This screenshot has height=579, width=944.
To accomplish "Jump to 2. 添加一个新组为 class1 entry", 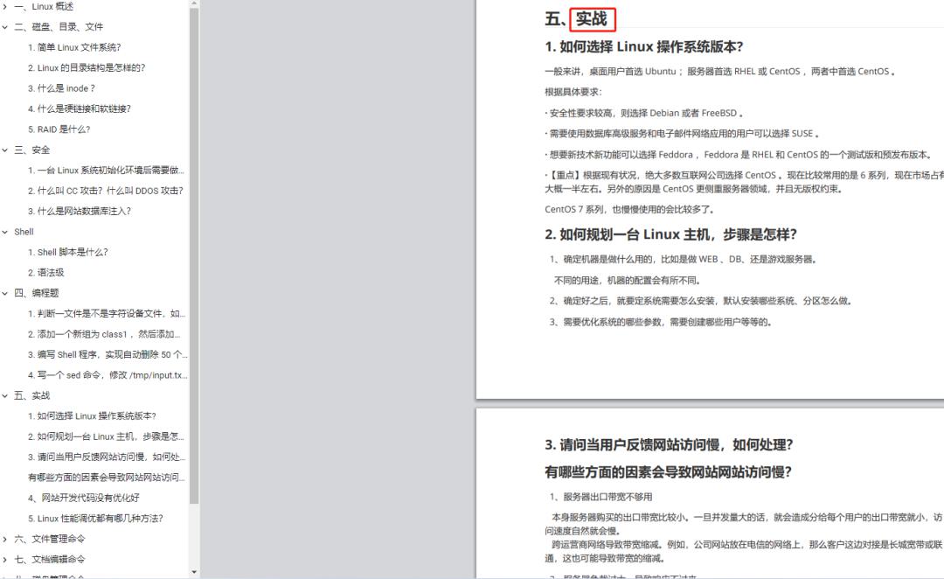I will pos(103,334).
